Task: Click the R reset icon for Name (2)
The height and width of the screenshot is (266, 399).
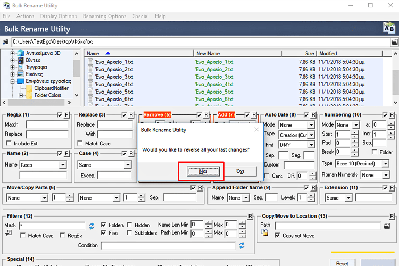Action: pyautogui.click(x=66, y=154)
